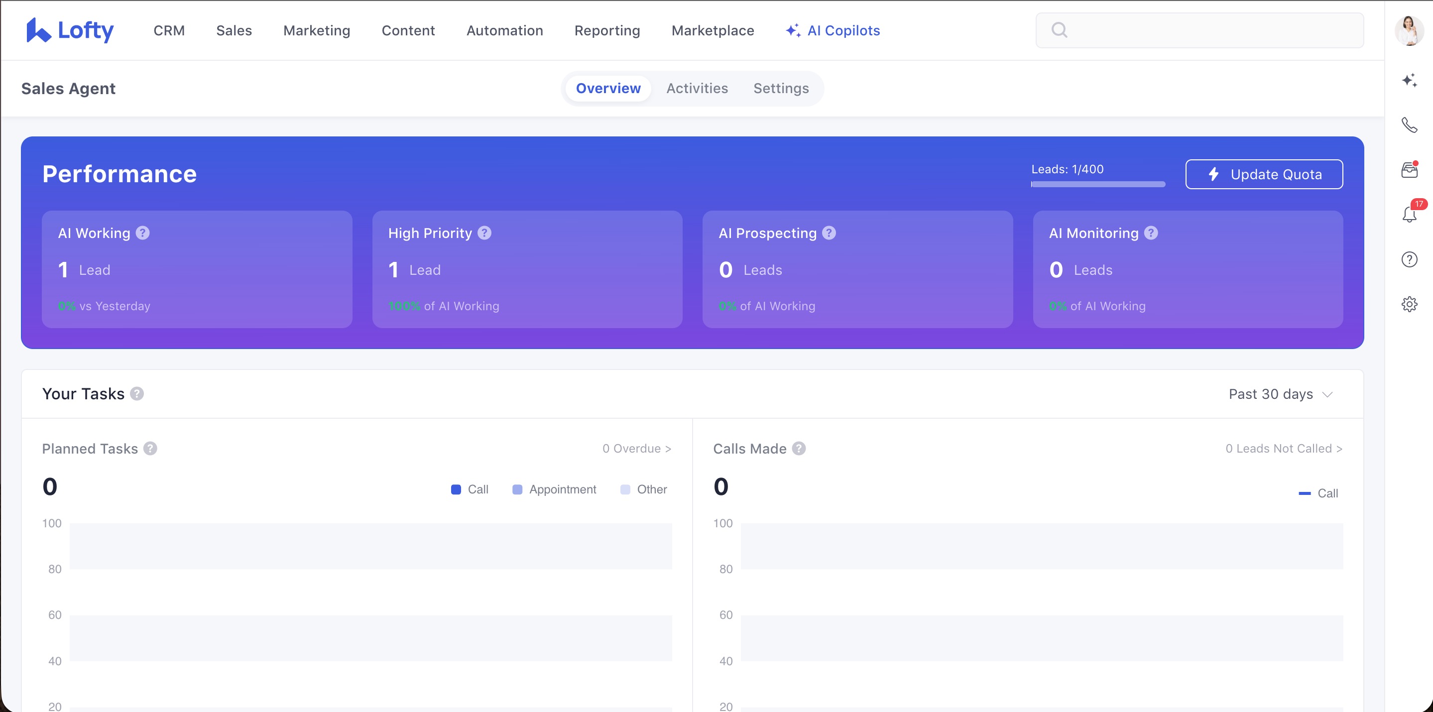The image size is (1433, 712).
Task: Toggle Other series in the chart legend
Action: (643, 489)
